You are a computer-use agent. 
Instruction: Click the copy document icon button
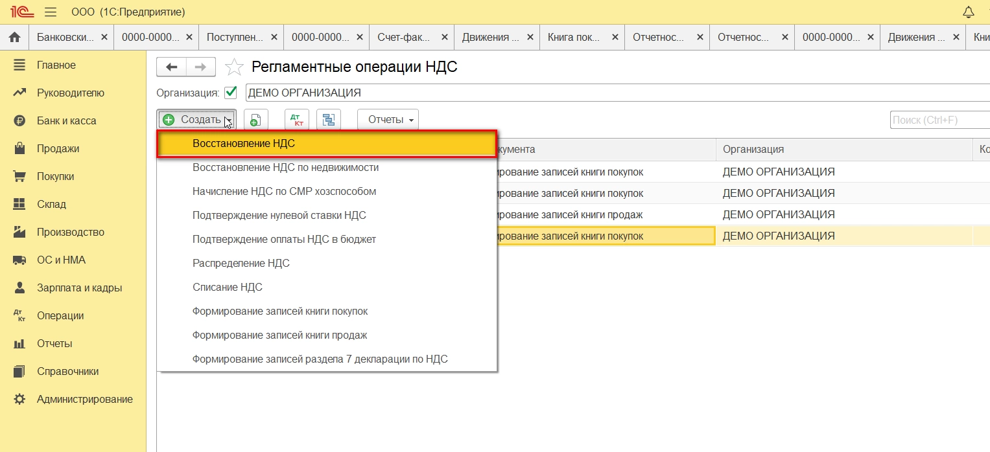(x=255, y=120)
